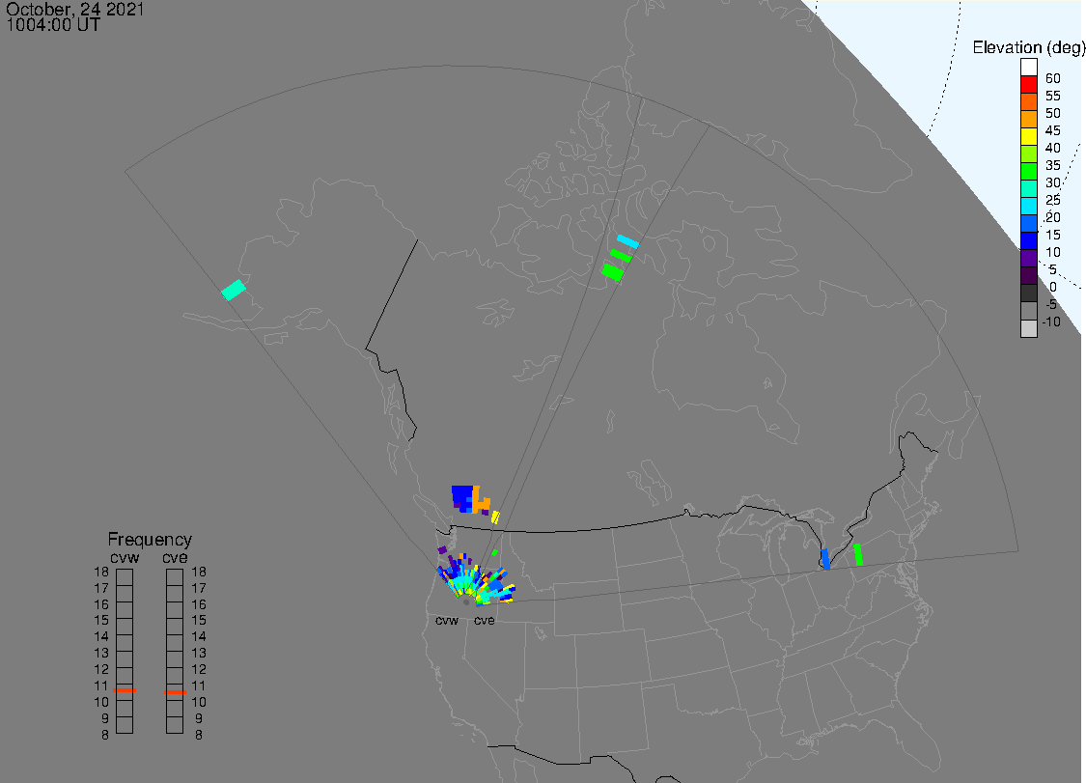1086x783 pixels.
Task: Click the '-10' label on the elevation scale
Action: [x=1051, y=322]
